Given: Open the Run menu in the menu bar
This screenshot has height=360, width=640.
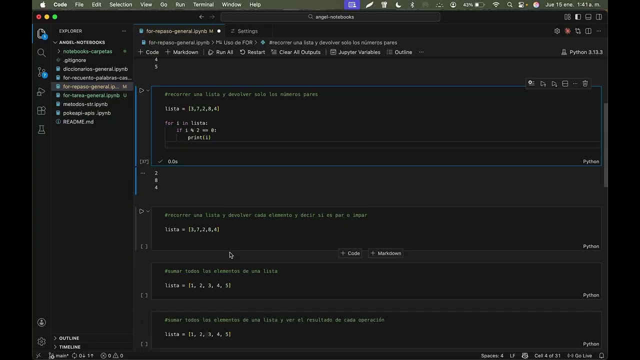Looking at the screenshot, I should tap(180, 4).
